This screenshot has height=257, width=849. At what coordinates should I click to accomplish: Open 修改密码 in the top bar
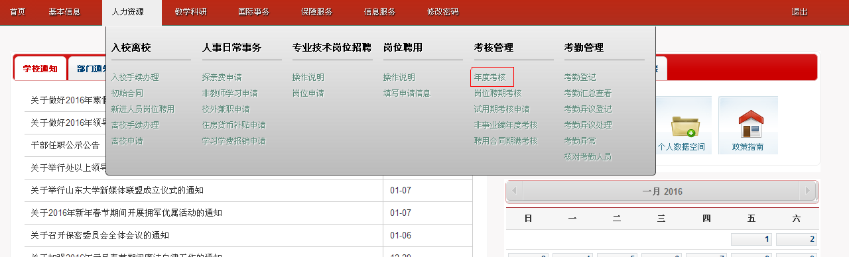(x=442, y=12)
